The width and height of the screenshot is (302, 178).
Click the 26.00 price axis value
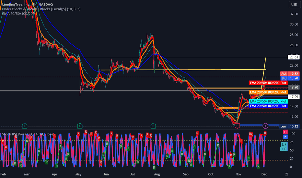tap(294, 45)
